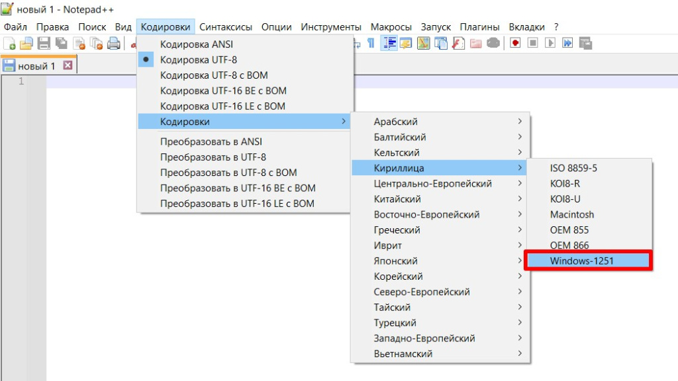Click the Playback macro icon
This screenshot has height=381, width=678.
(x=550, y=44)
